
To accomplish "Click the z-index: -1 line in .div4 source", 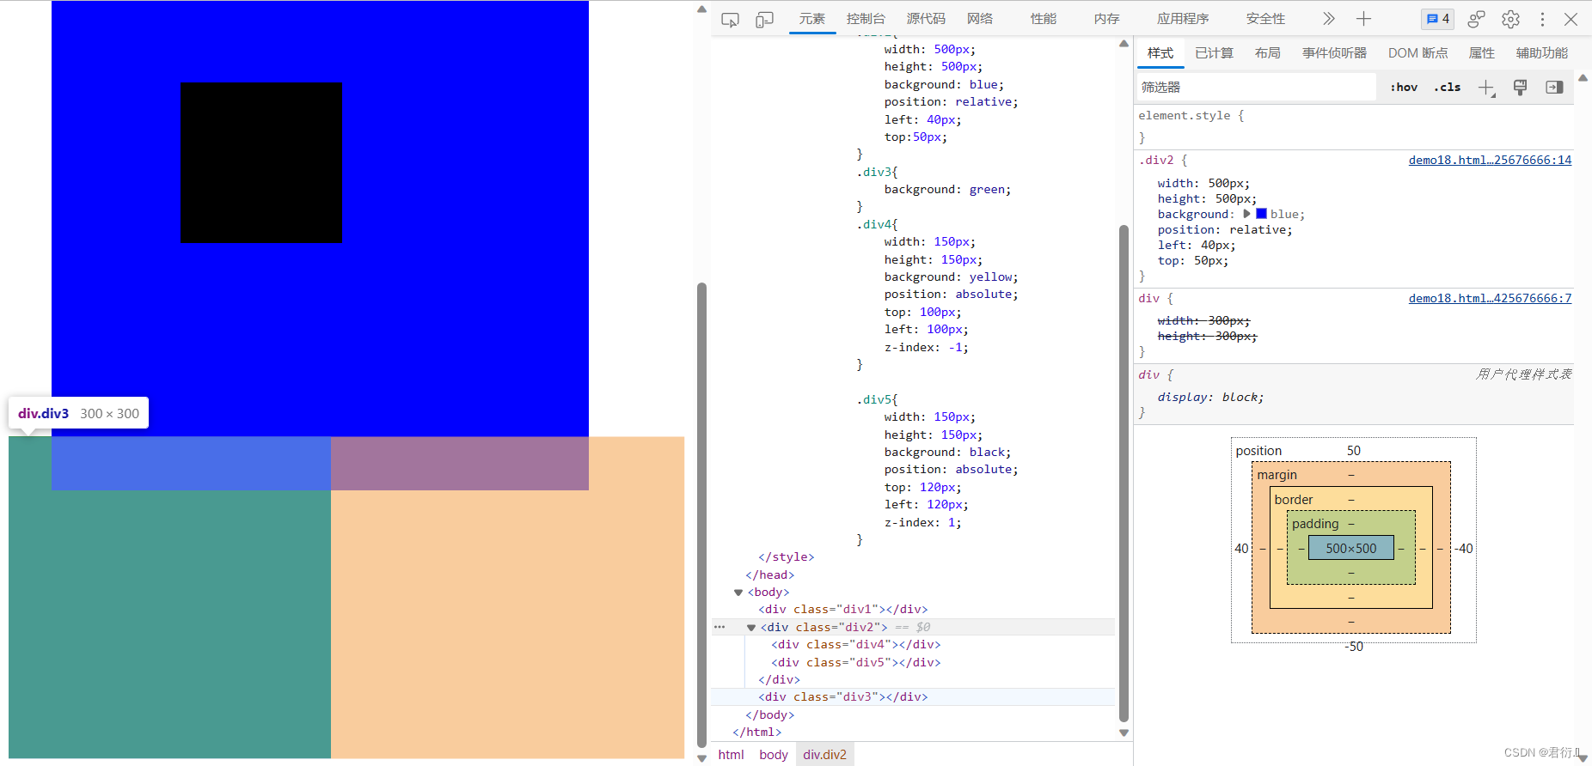I will 926,348.
